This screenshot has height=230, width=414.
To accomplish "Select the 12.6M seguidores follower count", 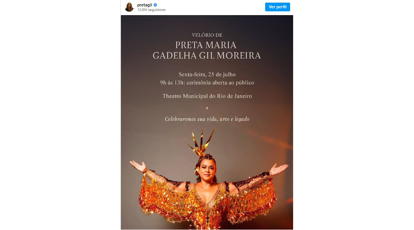I will [x=151, y=10].
